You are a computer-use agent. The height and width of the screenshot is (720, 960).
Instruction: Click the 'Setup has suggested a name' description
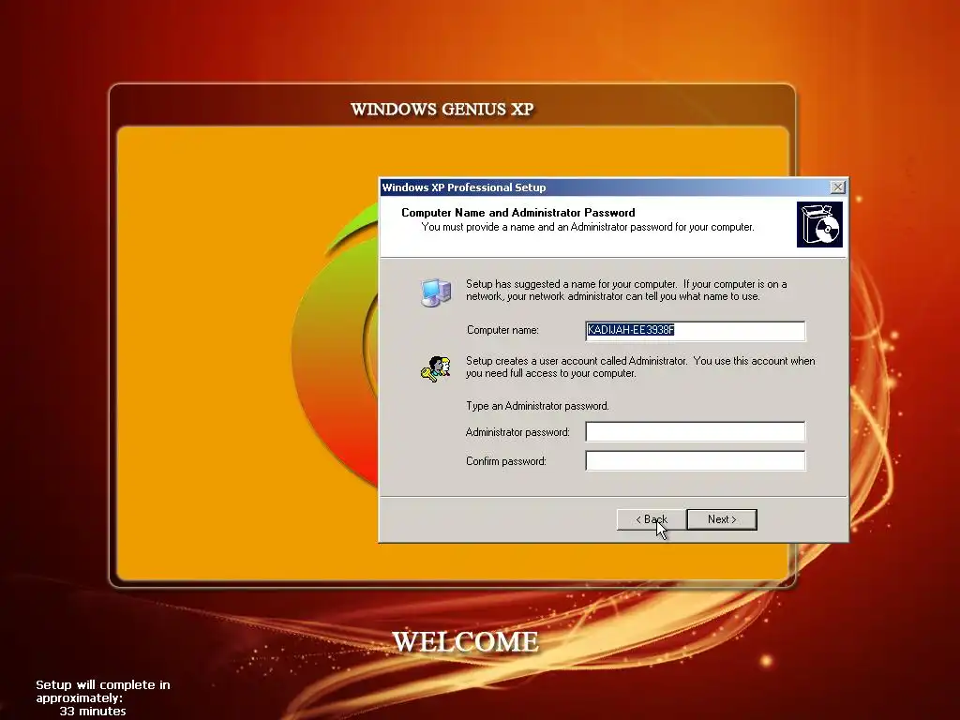click(x=626, y=291)
